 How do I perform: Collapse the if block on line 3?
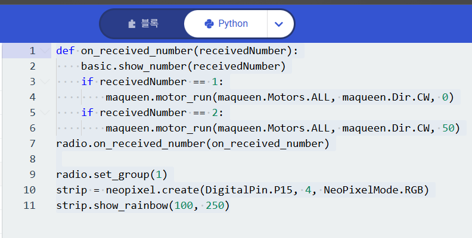click(x=45, y=82)
